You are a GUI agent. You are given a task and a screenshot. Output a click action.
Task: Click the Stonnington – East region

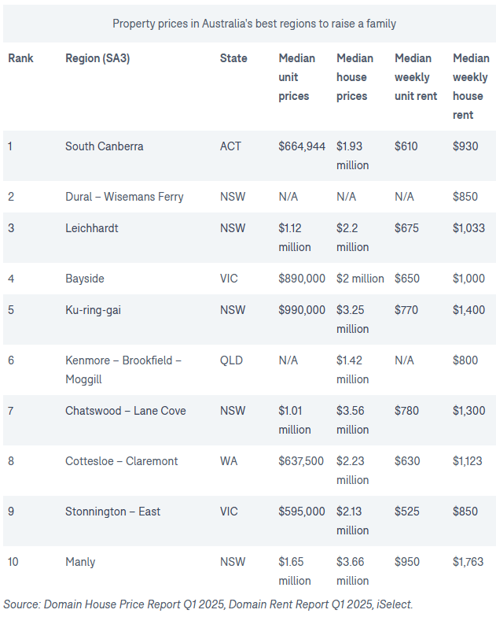coord(112,512)
